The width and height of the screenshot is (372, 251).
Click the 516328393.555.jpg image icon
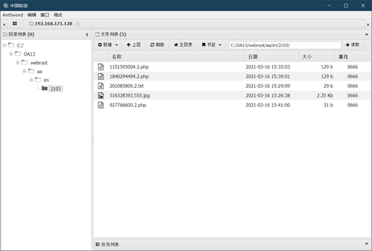[101, 95]
